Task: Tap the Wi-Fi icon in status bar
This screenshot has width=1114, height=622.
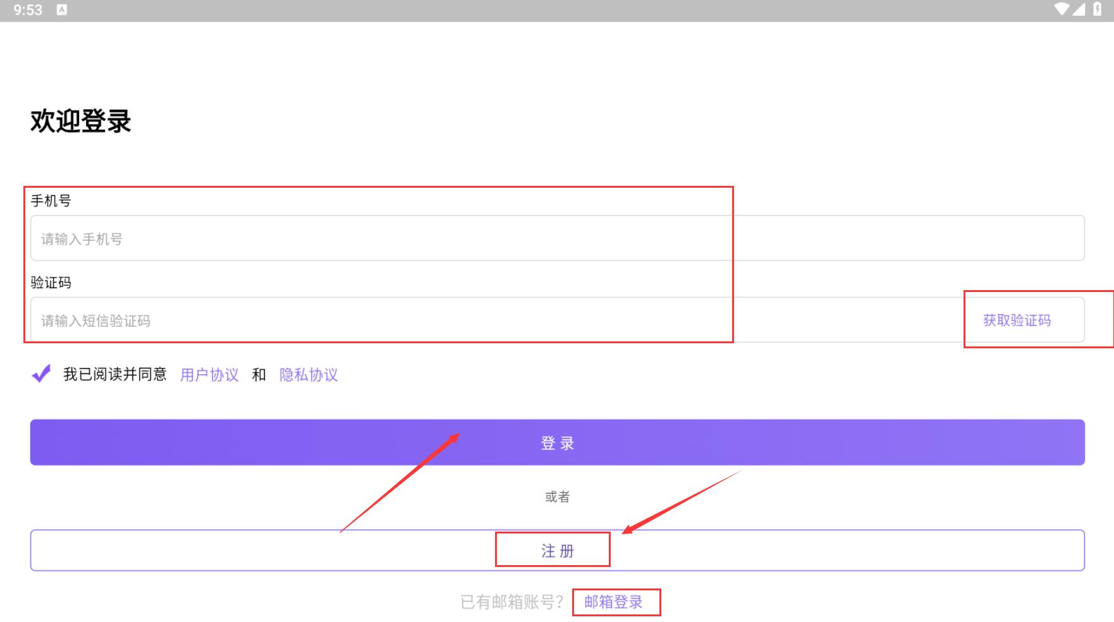Action: tap(1062, 9)
